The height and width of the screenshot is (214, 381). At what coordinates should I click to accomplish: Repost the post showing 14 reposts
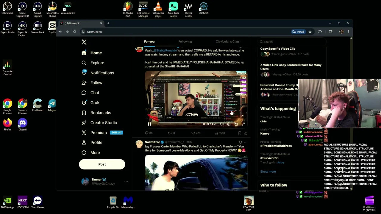tap(172, 133)
